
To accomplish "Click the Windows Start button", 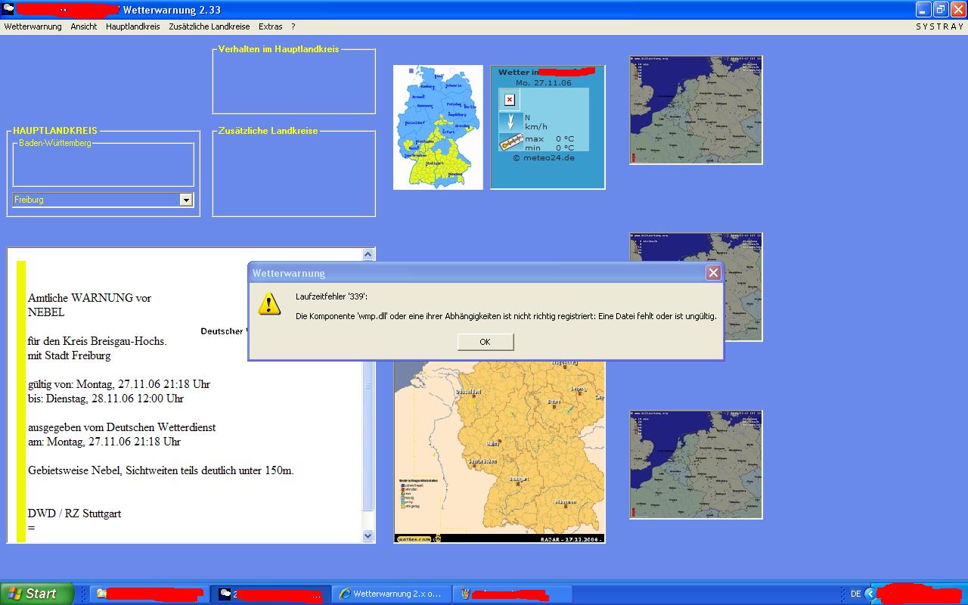I will pos(37,594).
